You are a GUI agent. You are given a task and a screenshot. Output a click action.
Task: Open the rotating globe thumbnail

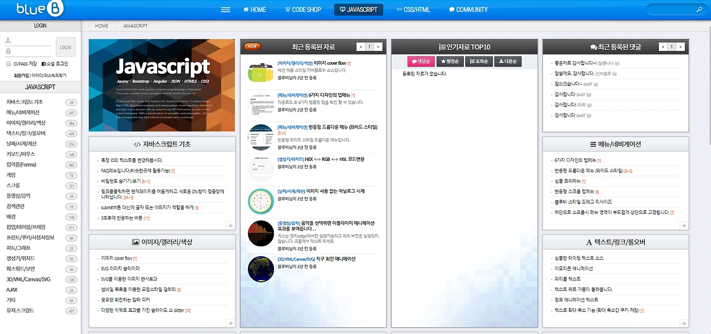point(261,269)
